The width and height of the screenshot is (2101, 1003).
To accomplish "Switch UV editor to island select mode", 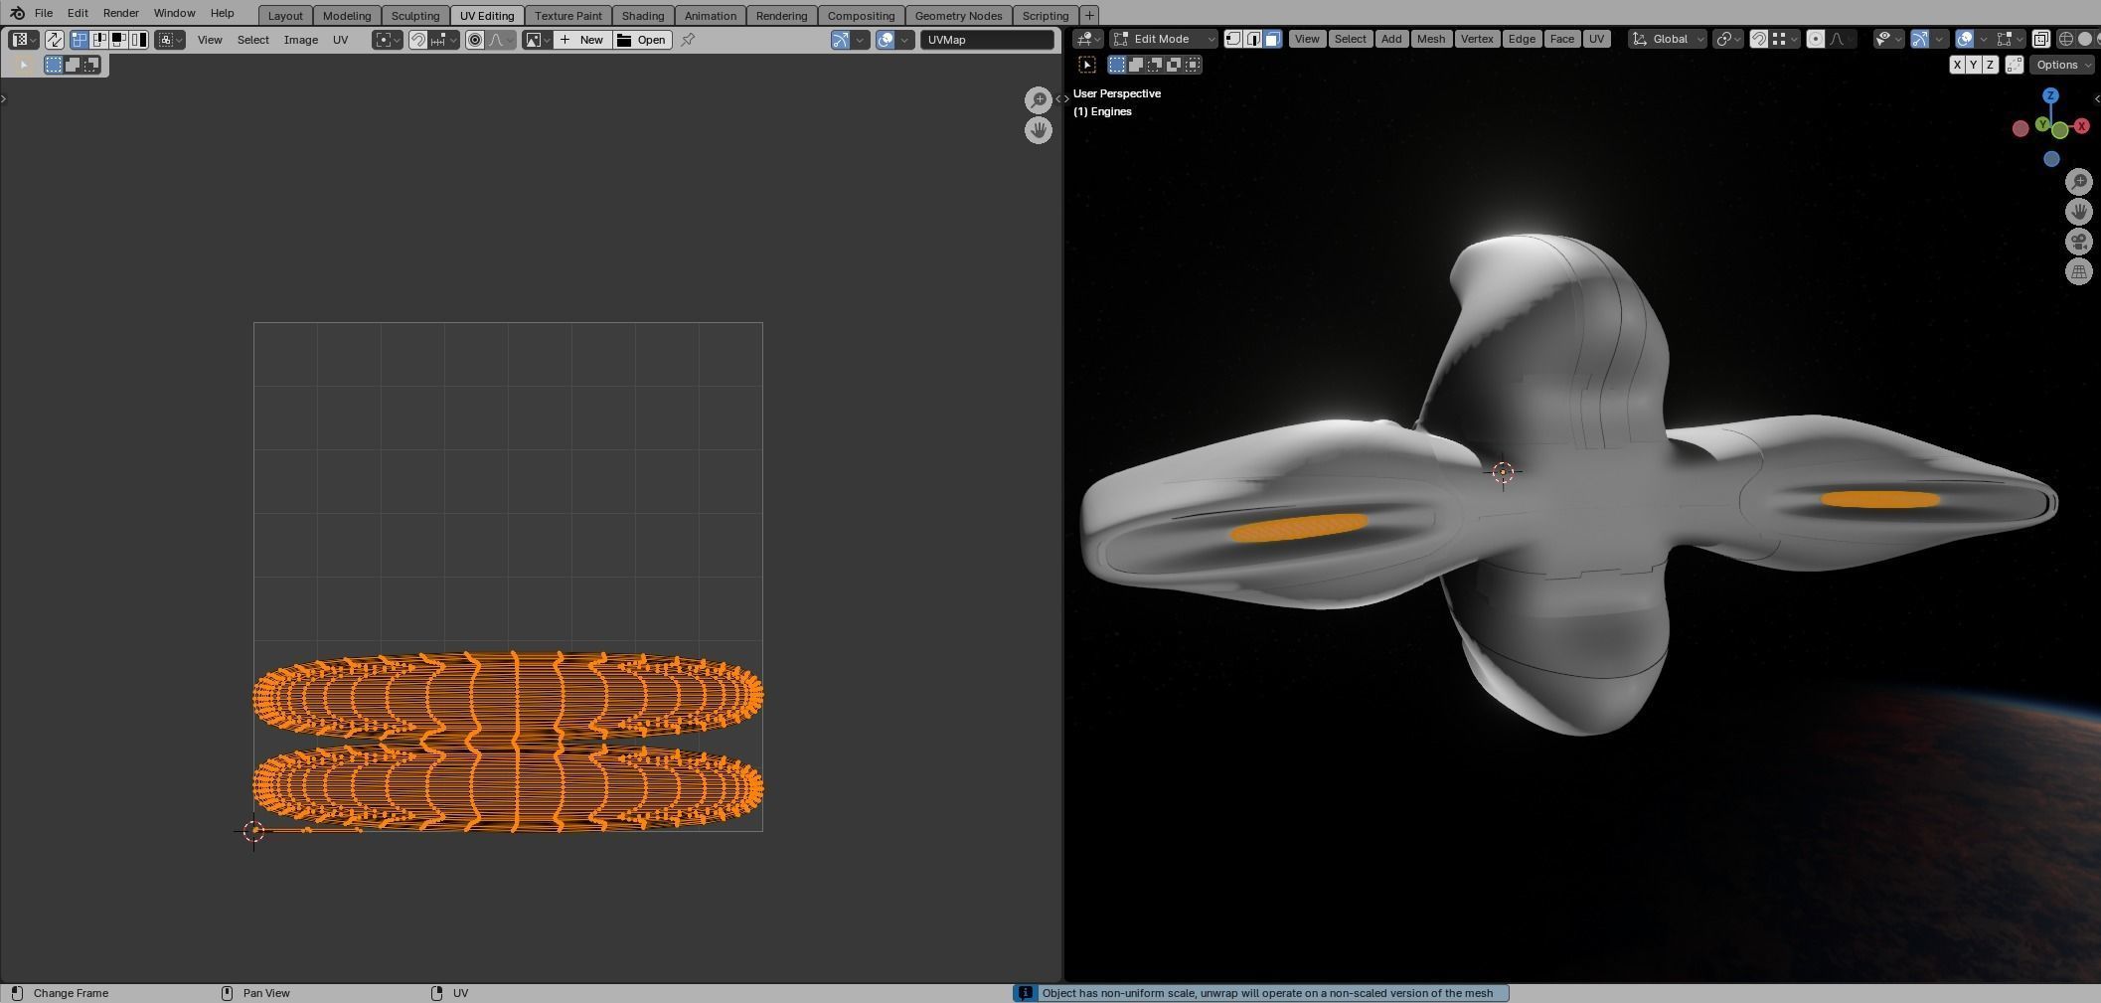I will point(138,40).
